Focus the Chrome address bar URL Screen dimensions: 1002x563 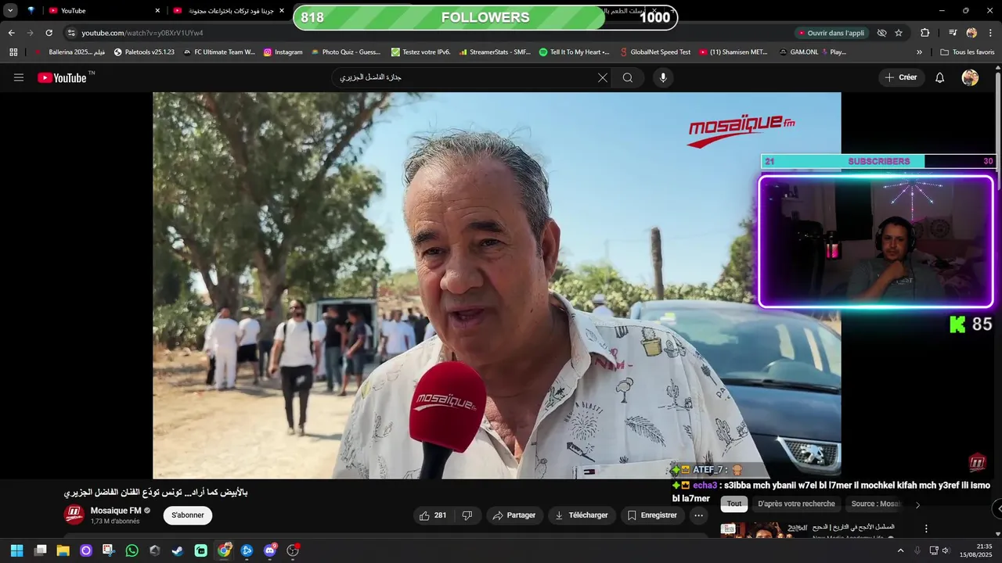142,33
